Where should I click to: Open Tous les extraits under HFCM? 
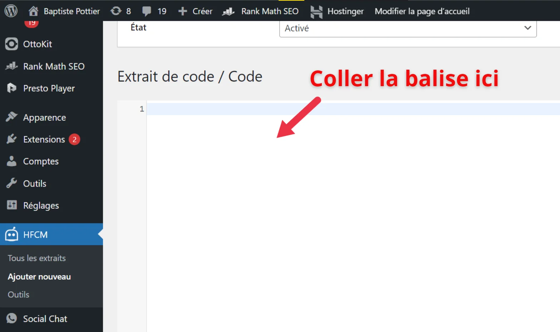coord(37,258)
